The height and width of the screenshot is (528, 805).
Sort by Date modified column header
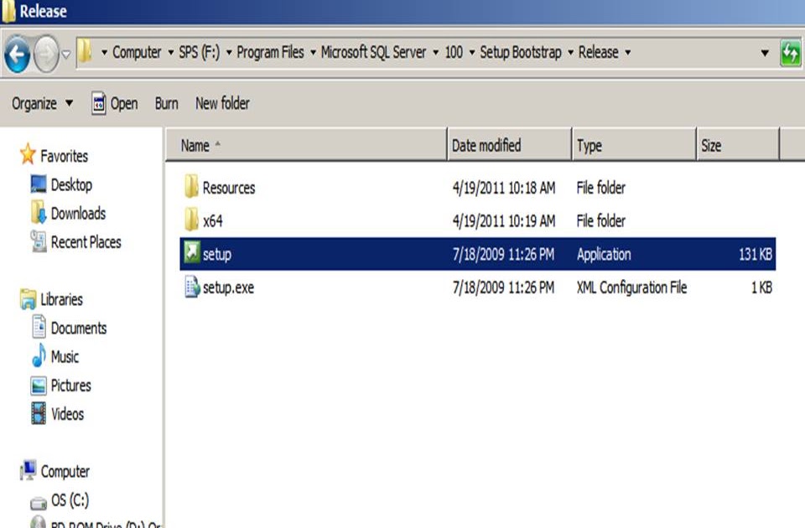pos(509,145)
